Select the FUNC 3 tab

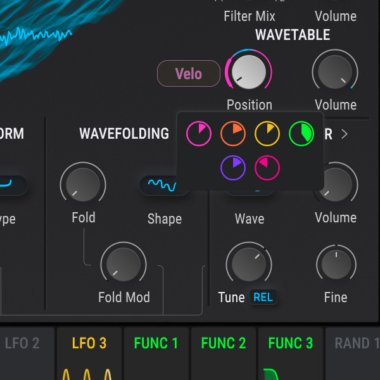tap(290, 343)
